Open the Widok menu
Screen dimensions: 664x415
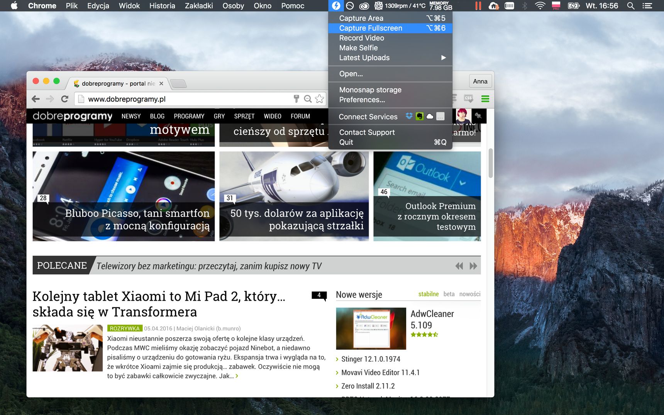129,6
